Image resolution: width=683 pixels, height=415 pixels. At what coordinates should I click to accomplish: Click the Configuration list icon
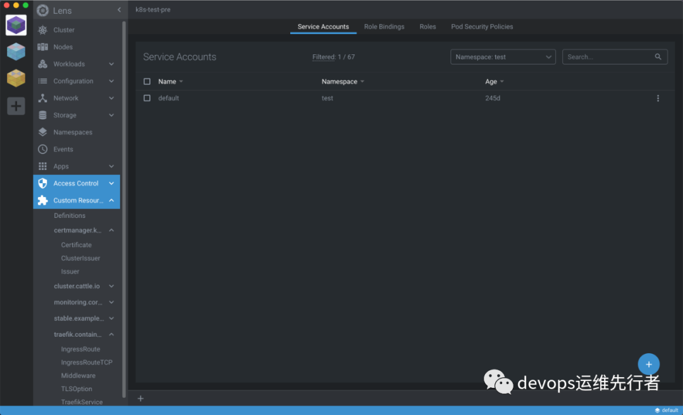coord(43,81)
